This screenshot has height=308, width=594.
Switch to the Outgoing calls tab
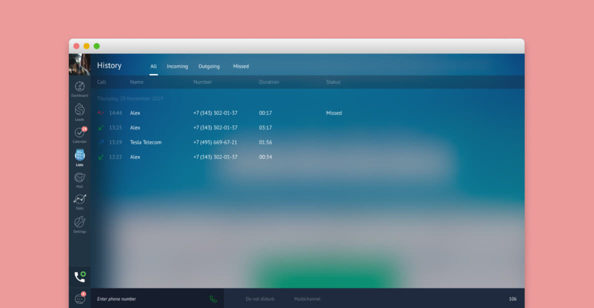coord(209,66)
